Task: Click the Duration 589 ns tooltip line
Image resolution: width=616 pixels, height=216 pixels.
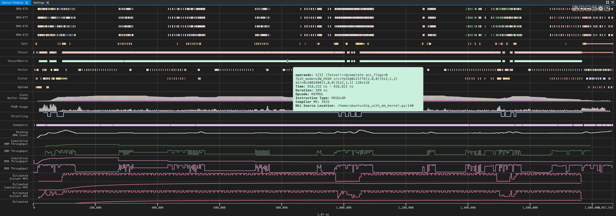Action: click(311, 90)
